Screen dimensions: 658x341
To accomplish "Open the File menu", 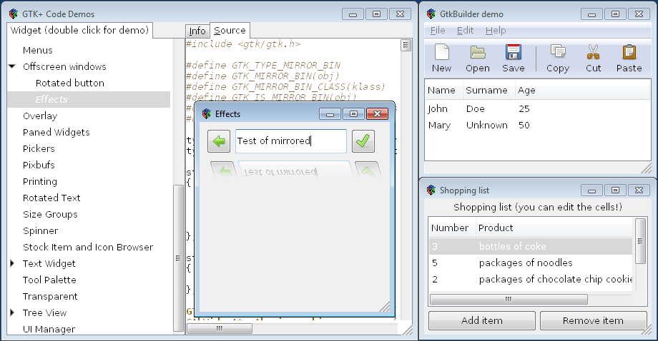I will point(438,31).
